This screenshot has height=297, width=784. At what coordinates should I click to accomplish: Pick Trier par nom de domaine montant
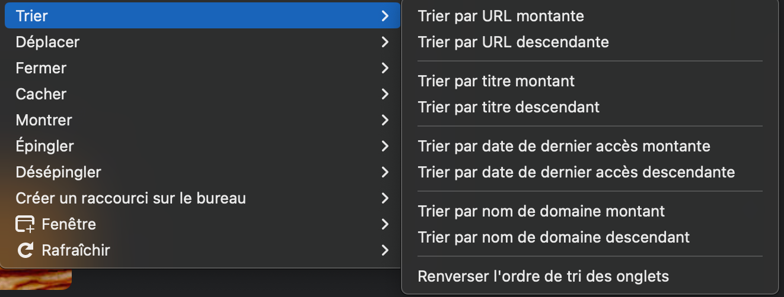pos(541,211)
